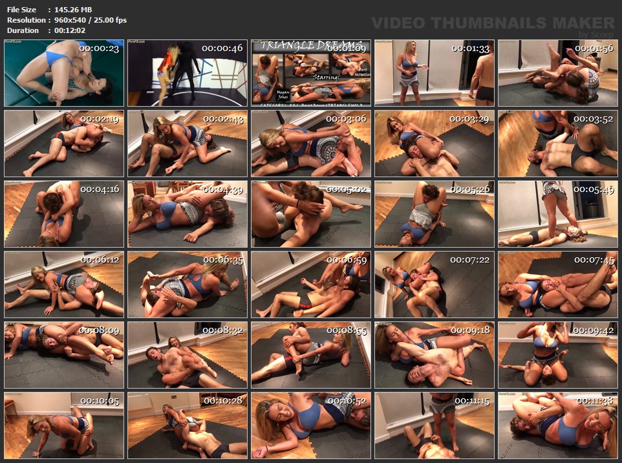Select the thumbnail at 00:00:46
622x463 pixels.
pos(187,73)
